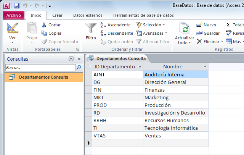The width and height of the screenshot is (244, 155).
Task: Click the select-all corner of datasheet
Action: [x=88, y=67]
